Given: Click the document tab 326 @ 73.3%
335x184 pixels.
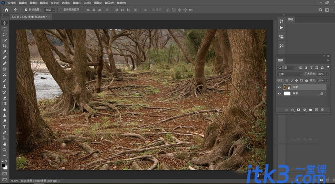Looking at the screenshot, I should click(29, 17).
